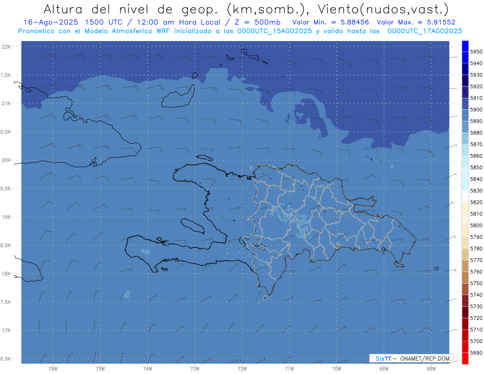
Task: Click the 'Valor Max. = 5.91552' text
Action: point(416,22)
